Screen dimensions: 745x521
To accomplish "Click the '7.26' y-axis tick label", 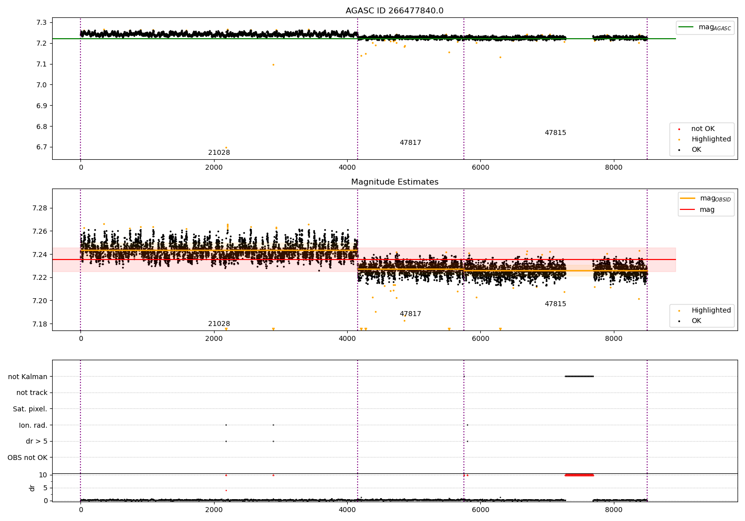I will coord(40,231).
